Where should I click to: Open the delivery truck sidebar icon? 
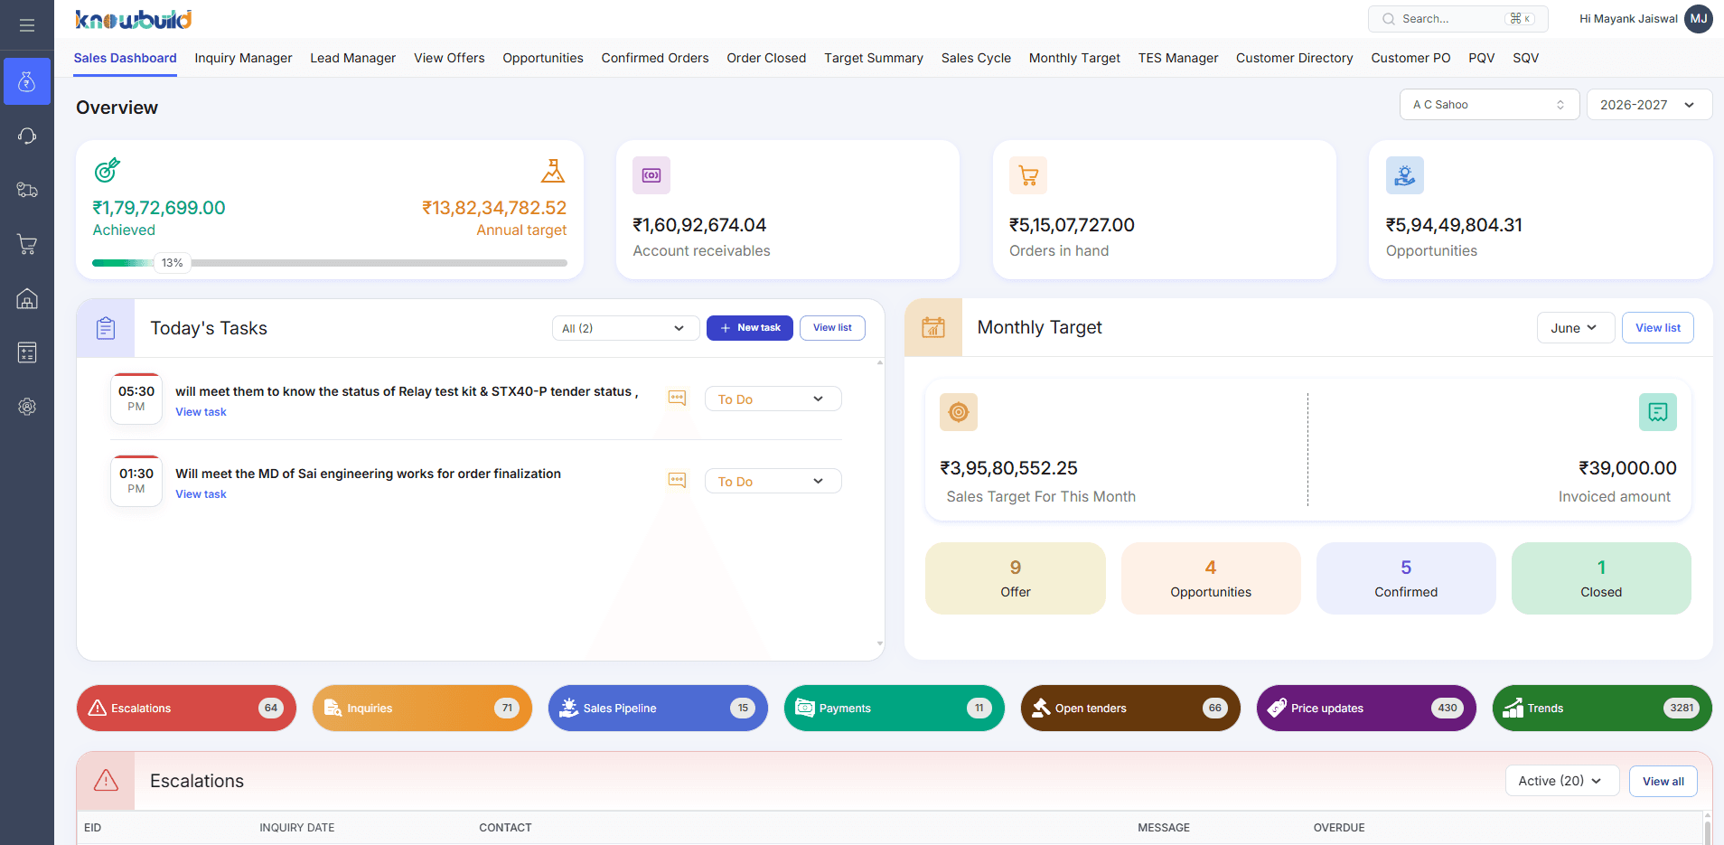tap(27, 190)
